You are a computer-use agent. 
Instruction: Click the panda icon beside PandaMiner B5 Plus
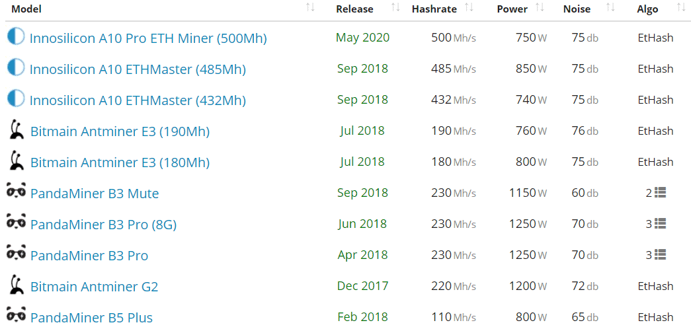pyautogui.click(x=16, y=316)
